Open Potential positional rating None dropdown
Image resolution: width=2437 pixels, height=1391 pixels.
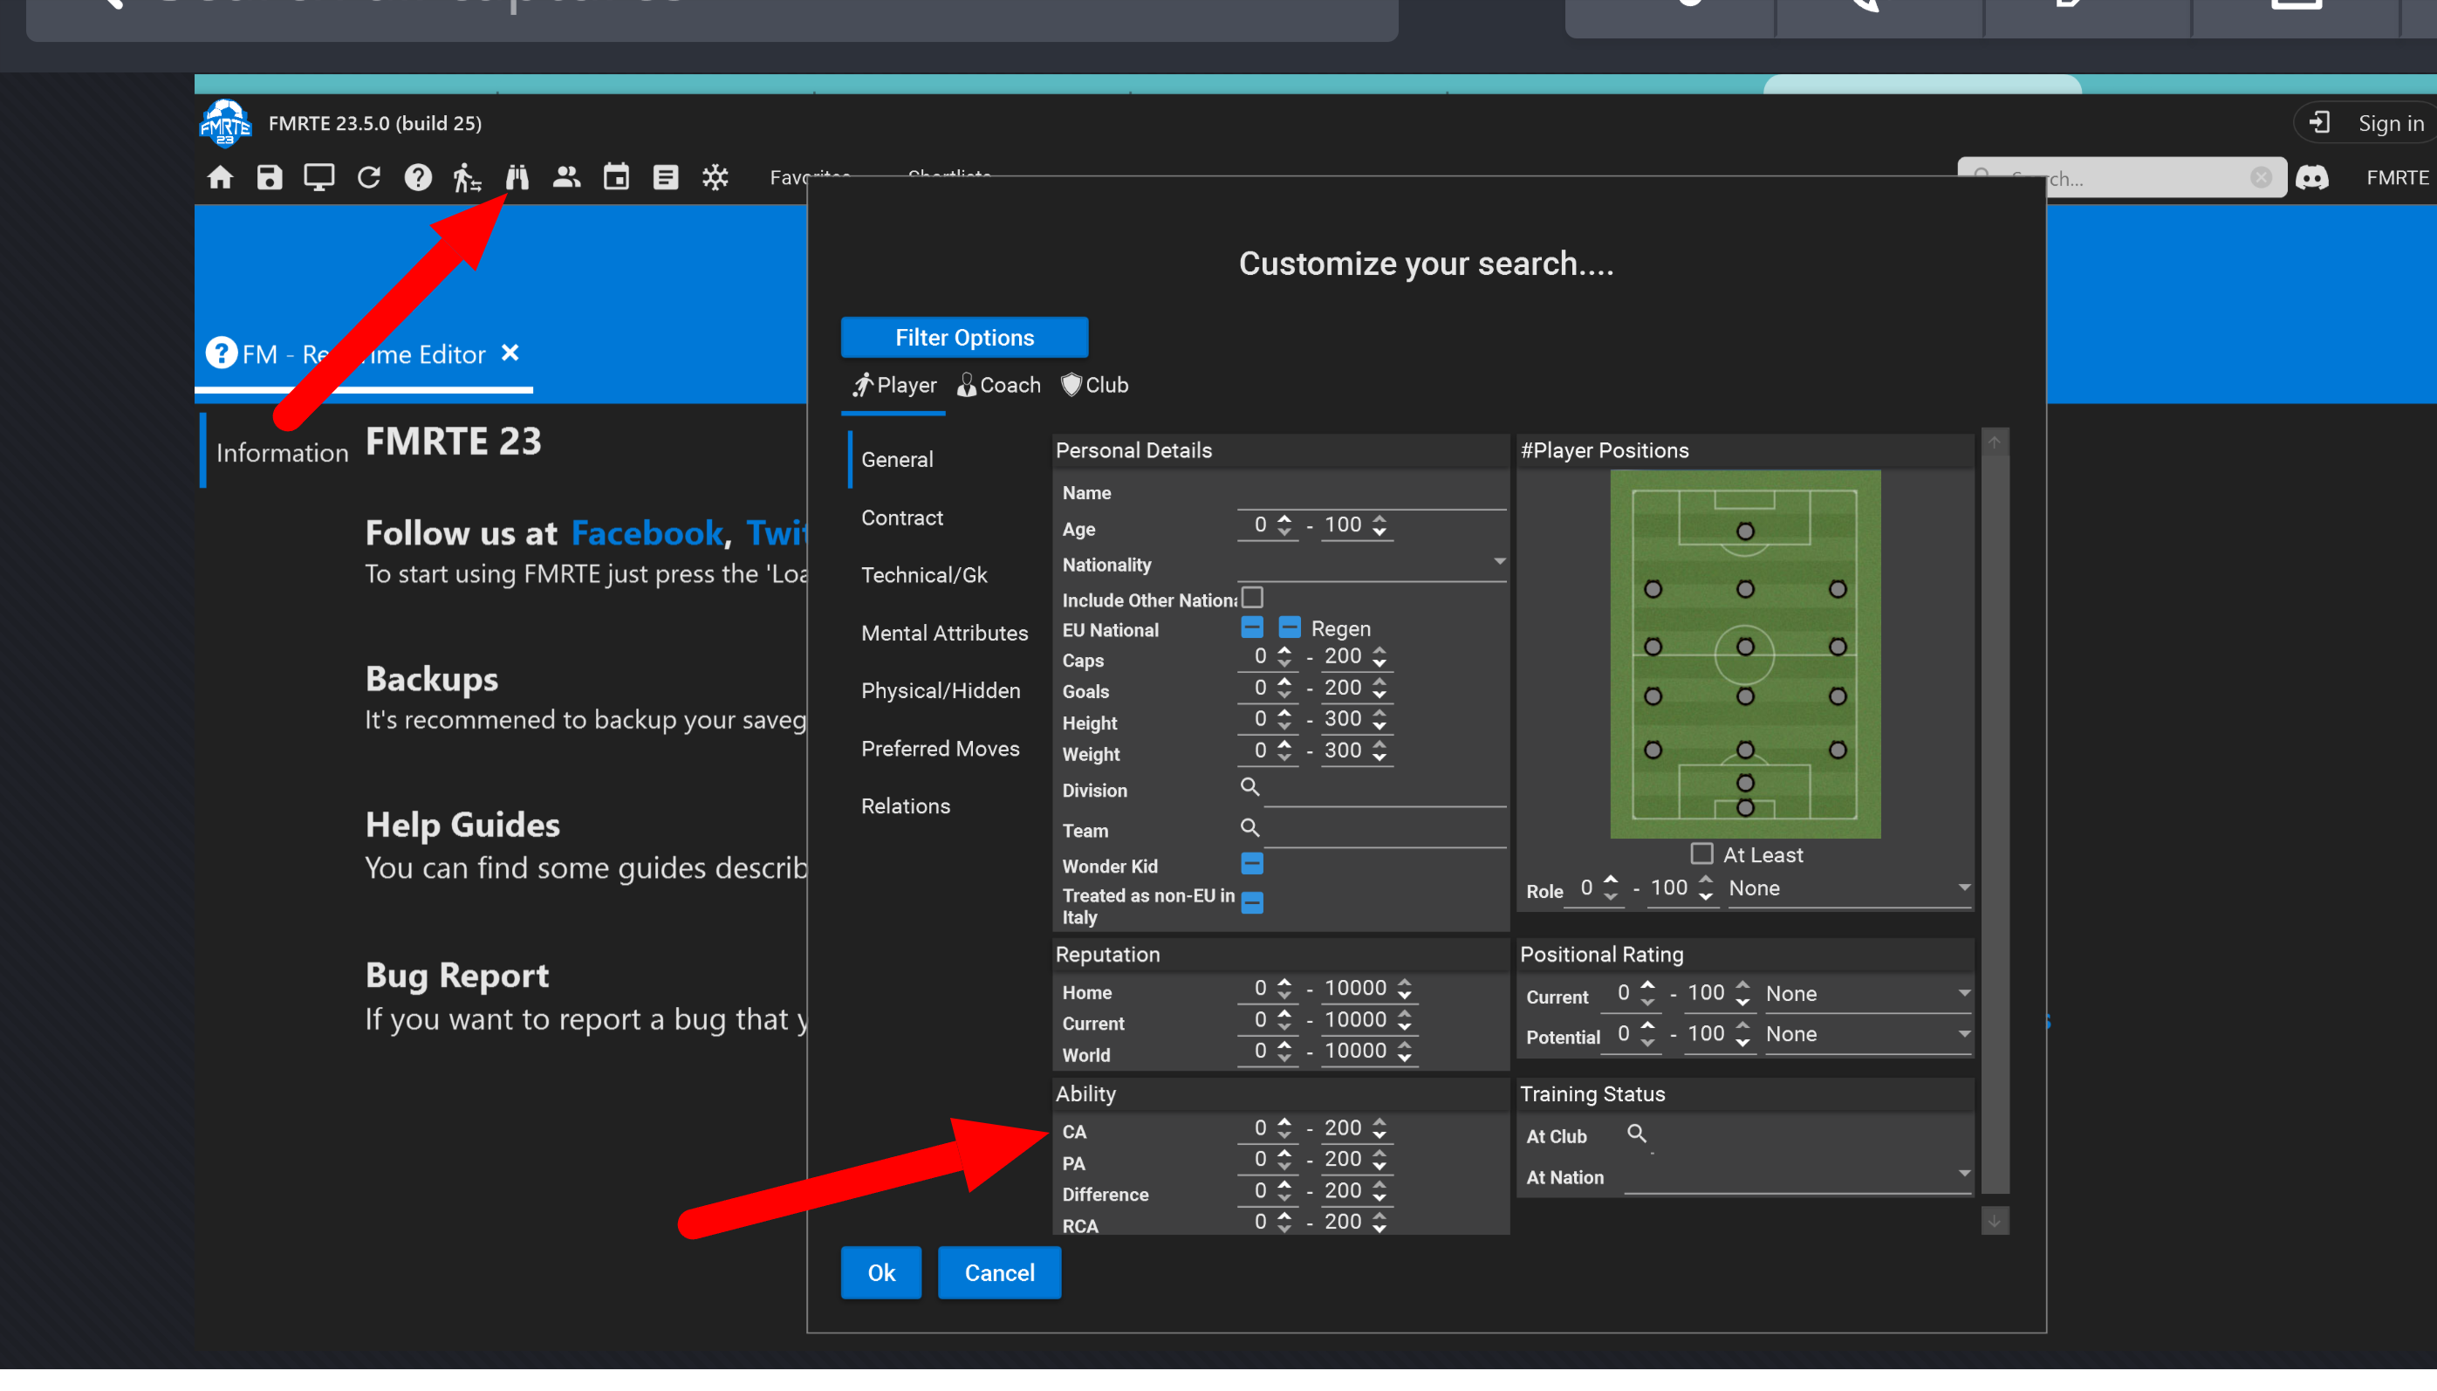[1868, 1034]
